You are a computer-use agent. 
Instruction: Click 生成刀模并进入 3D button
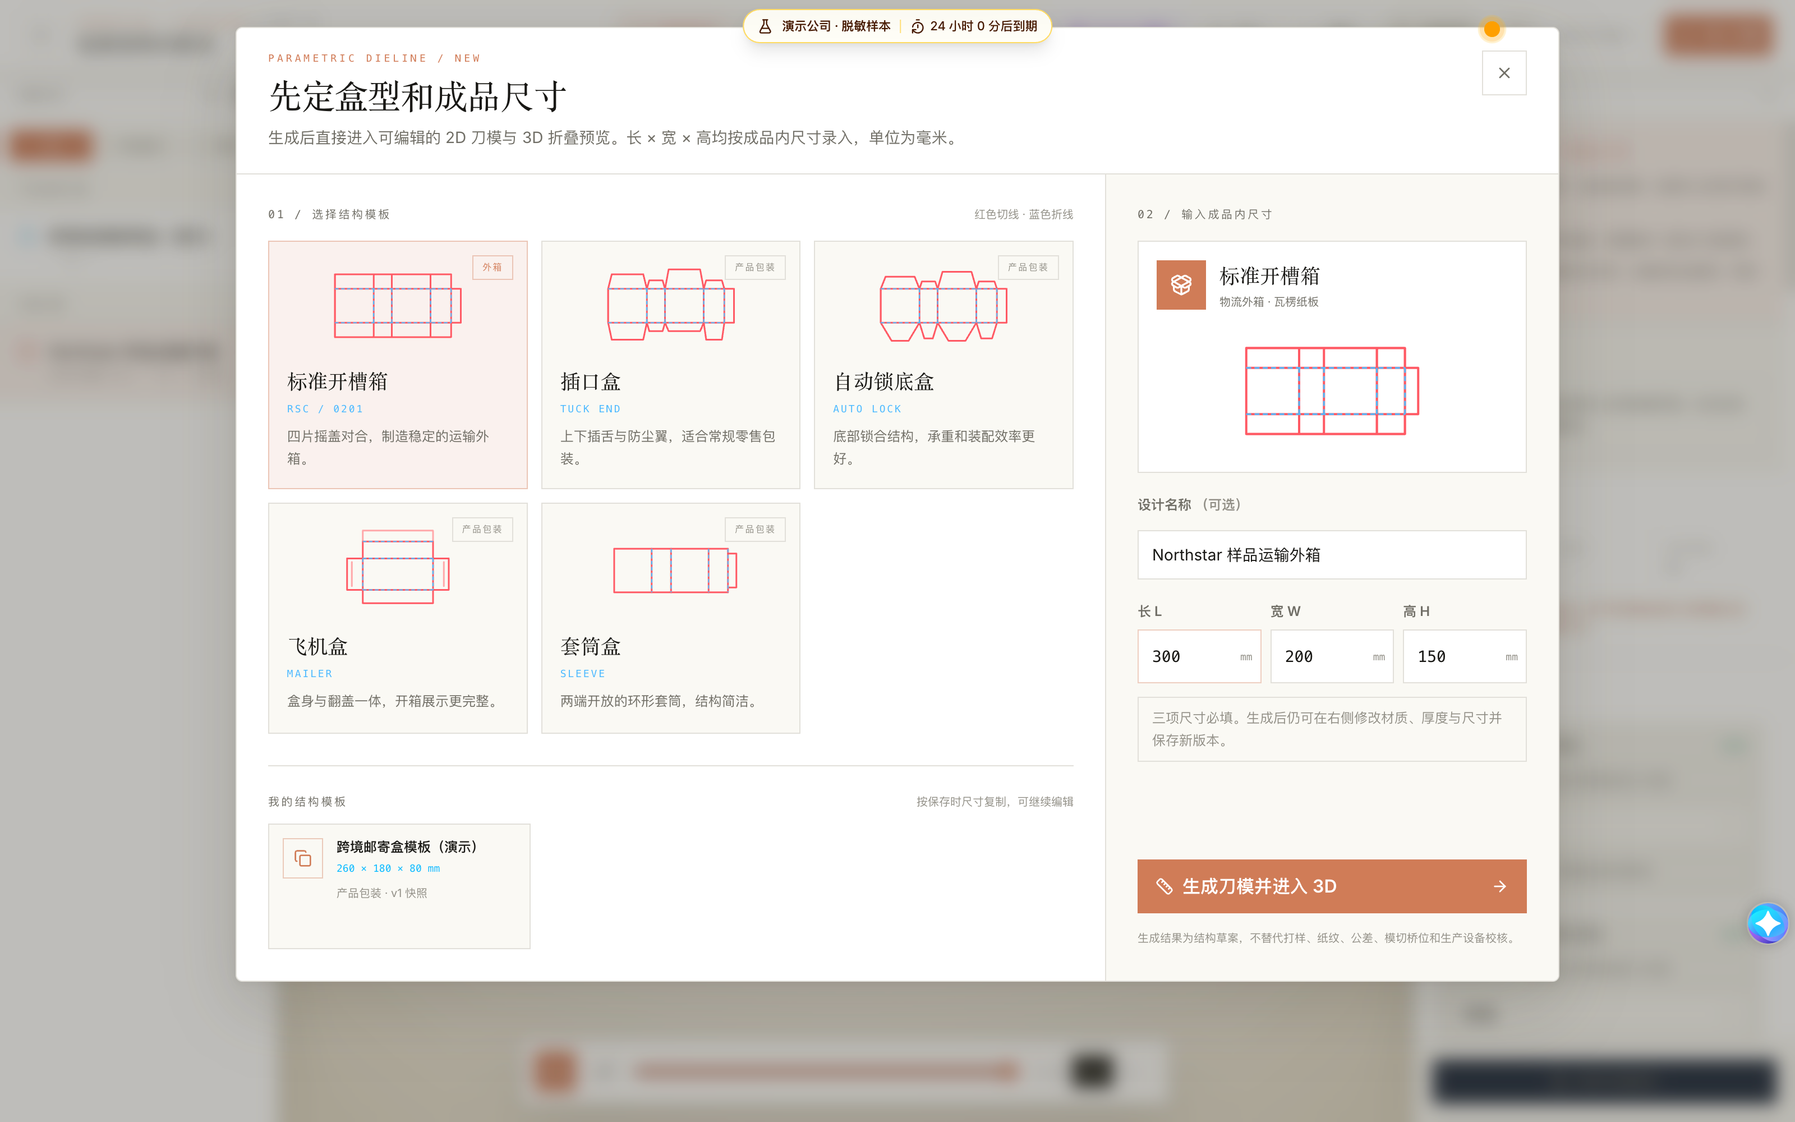[1332, 886]
